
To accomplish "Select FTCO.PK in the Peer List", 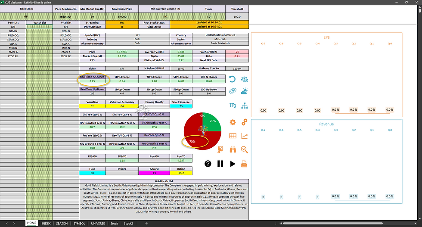I will coord(13,56).
